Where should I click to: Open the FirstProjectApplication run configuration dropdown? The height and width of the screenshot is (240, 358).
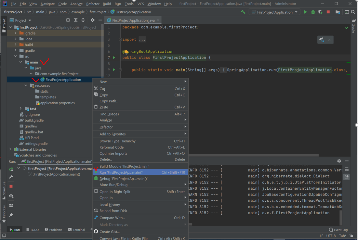(x=274, y=12)
